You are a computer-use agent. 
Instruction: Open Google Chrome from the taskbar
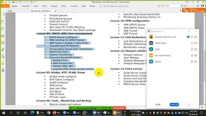(x=49, y=113)
